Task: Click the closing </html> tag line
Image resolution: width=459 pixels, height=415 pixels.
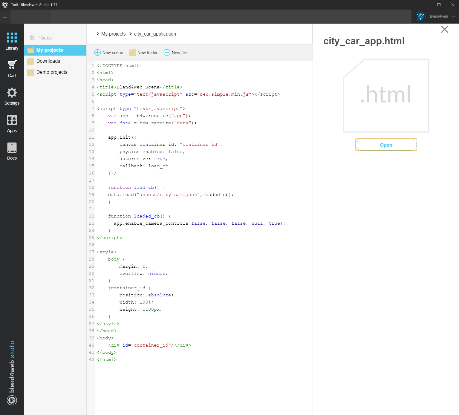Action: (x=107, y=360)
